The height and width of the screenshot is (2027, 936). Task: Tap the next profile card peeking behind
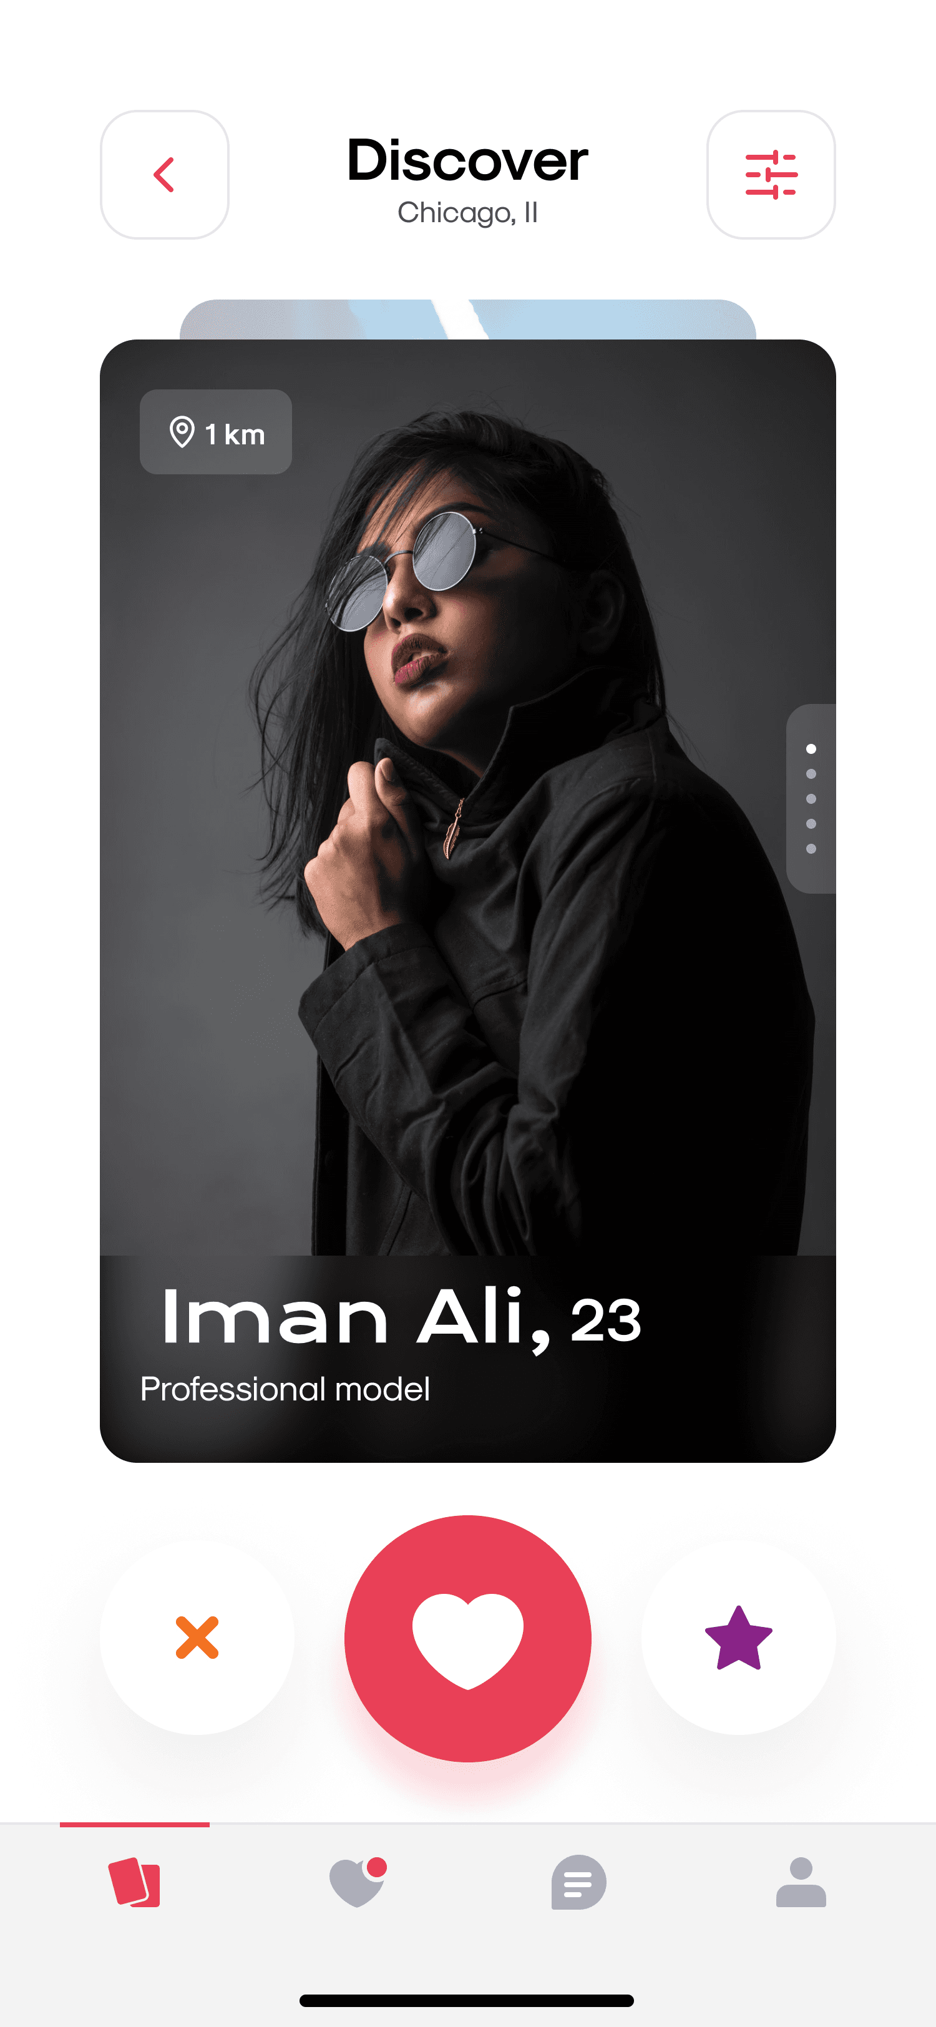tap(468, 320)
